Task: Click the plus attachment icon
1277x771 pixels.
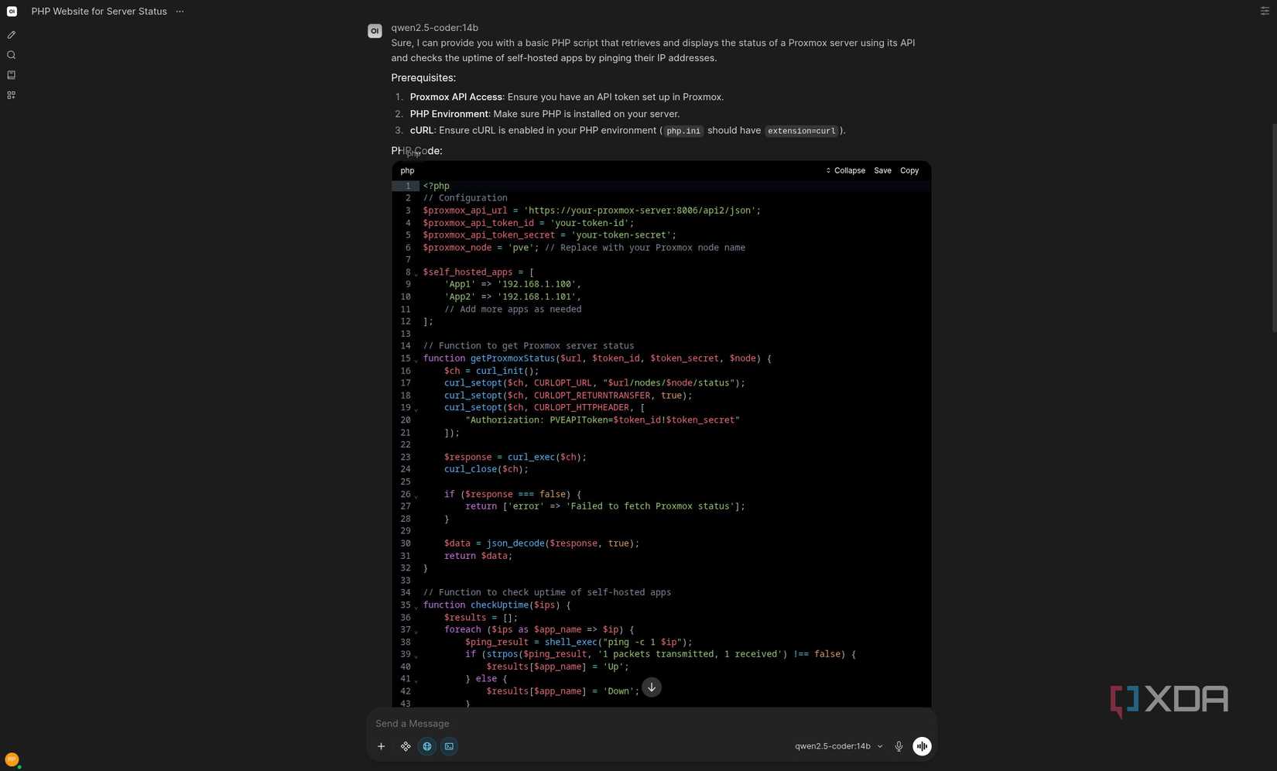Action: [381, 746]
